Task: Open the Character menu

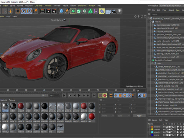Action: (x=38, y=6)
